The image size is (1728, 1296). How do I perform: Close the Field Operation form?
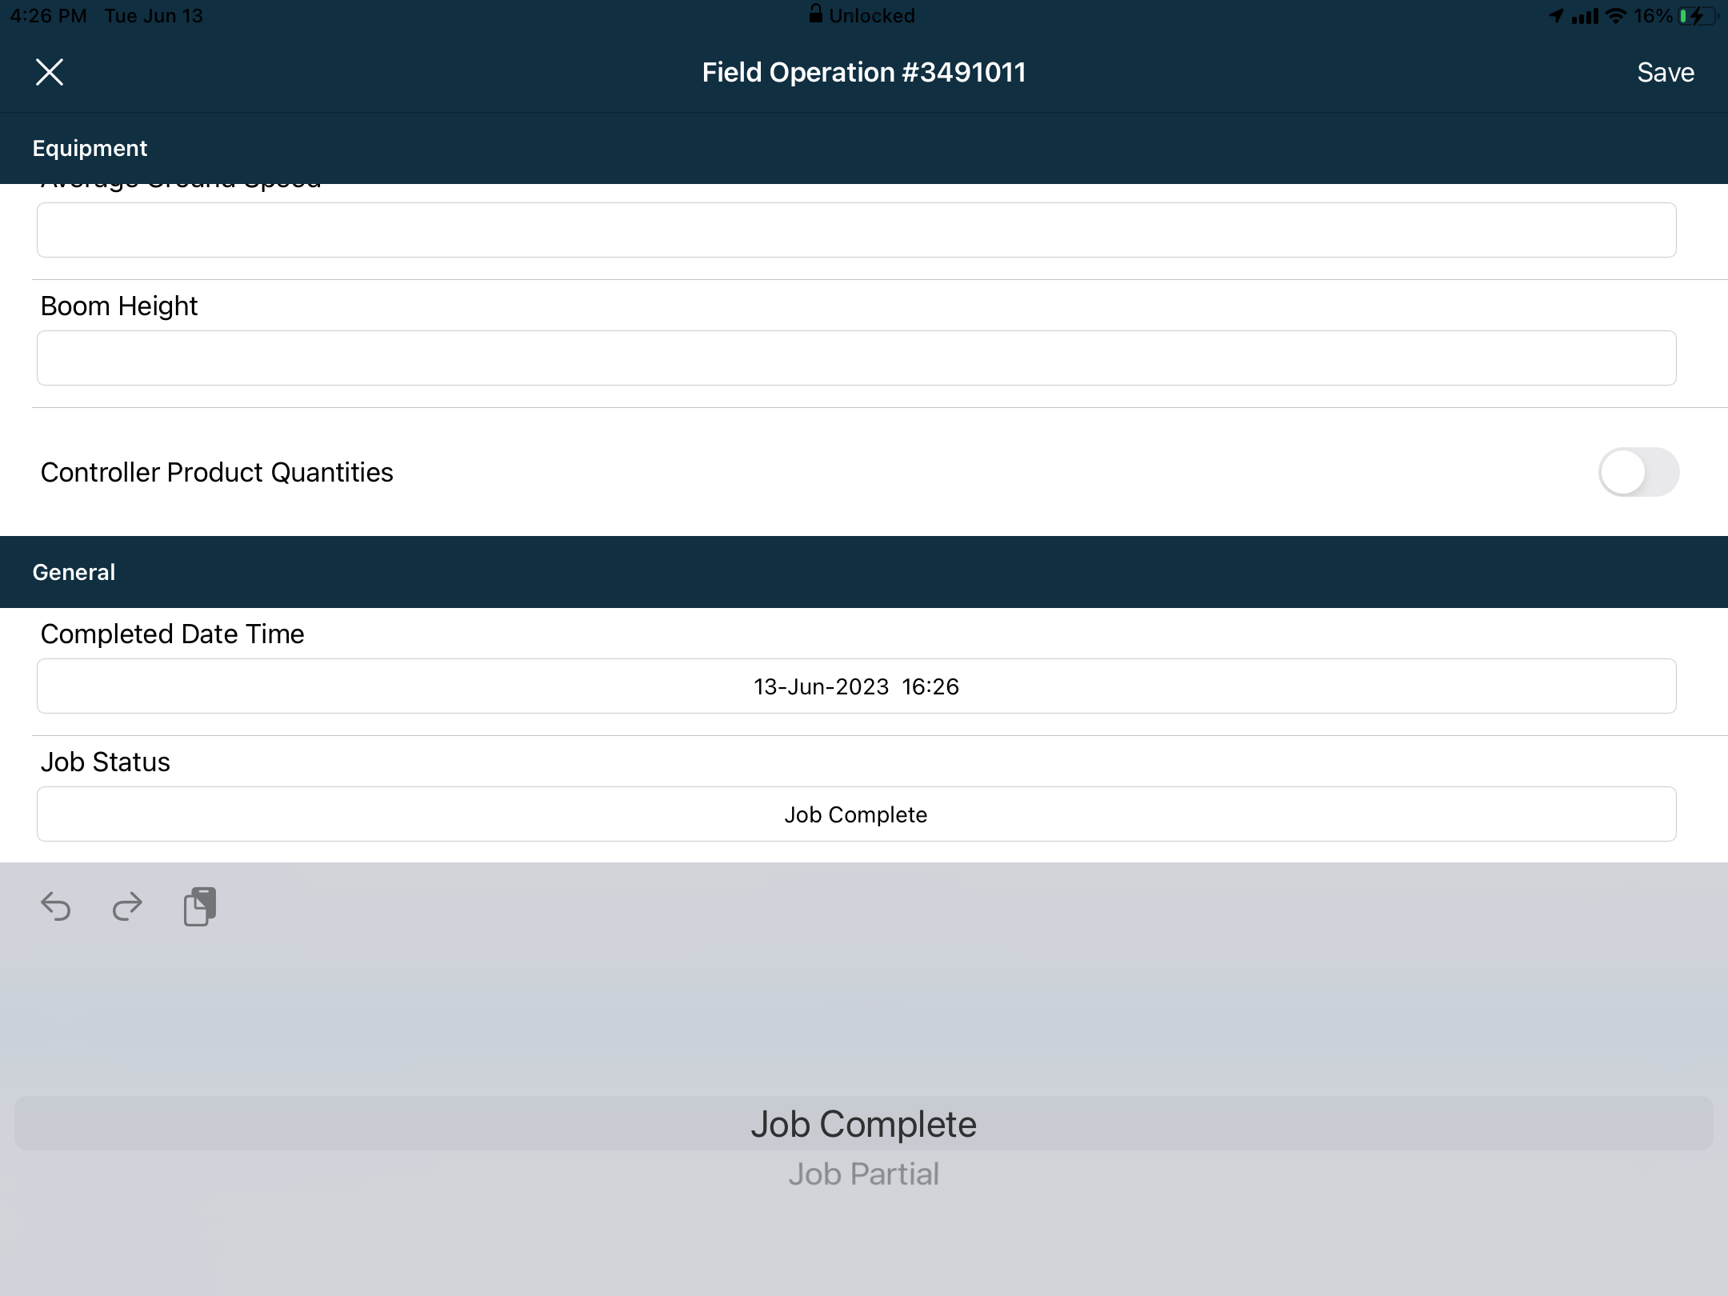50,72
